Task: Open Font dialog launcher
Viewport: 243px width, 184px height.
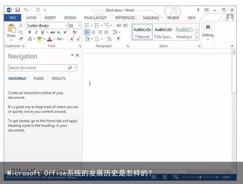Action: [80, 46]
